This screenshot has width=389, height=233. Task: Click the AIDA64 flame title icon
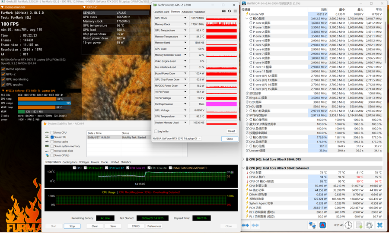(x=45, y=123)
